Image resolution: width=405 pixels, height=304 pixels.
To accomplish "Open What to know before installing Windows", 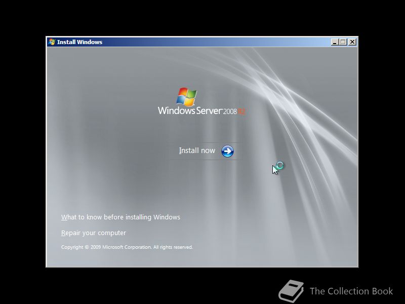I will (x=120, y=217).
